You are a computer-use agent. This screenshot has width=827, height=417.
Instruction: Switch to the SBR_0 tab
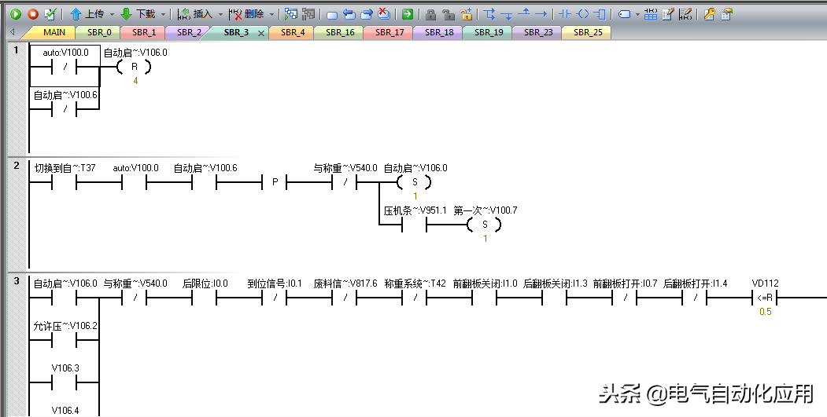(99, 33)
